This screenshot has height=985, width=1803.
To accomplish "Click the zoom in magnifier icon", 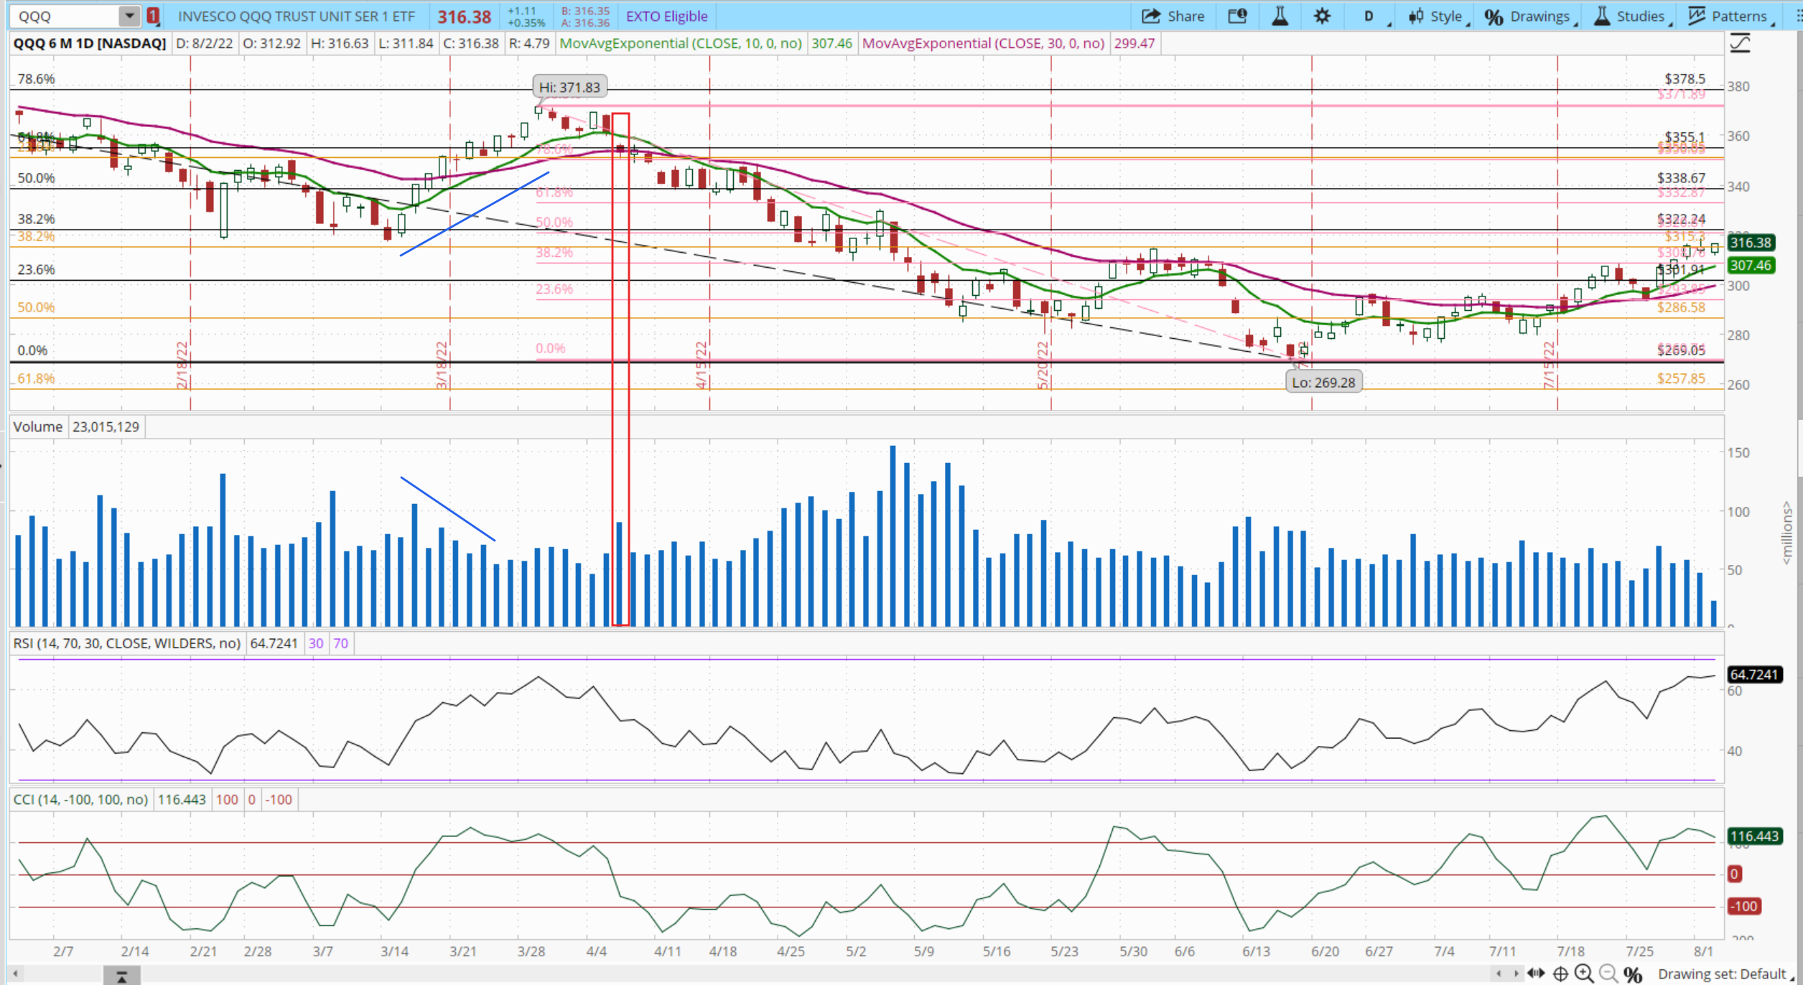I will click(x=1584, y=974).
